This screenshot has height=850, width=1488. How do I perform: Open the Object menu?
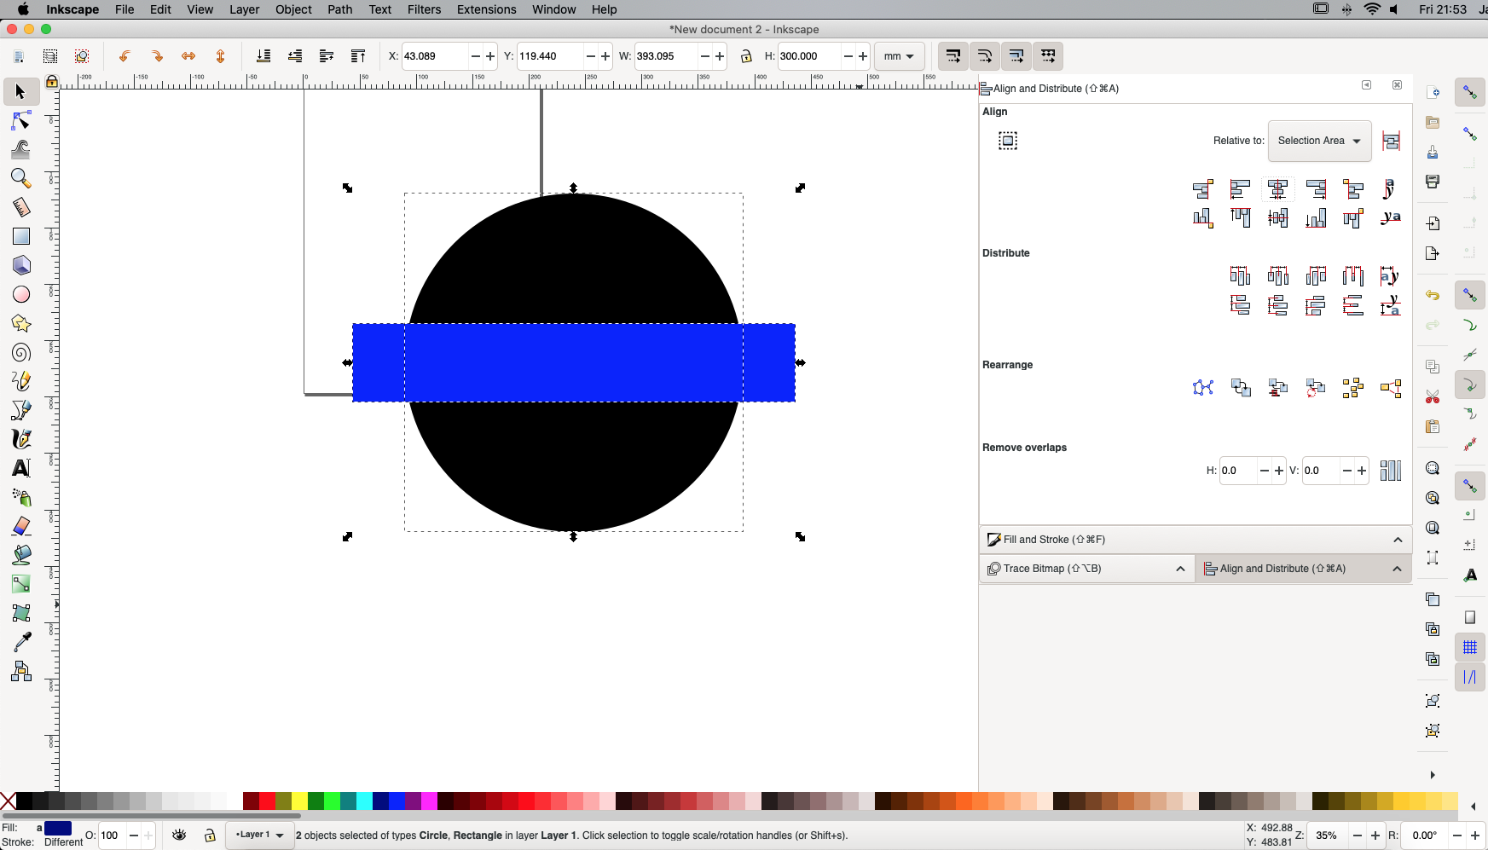click(x=293, y=9)
